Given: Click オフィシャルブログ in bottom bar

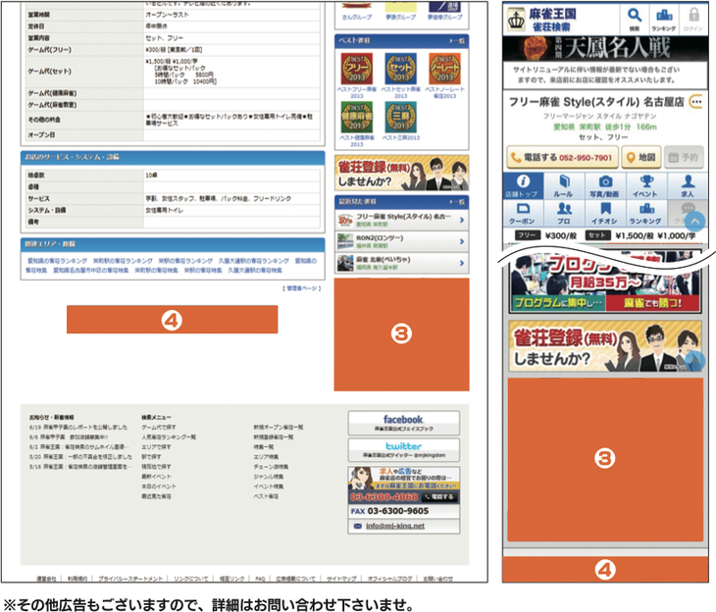Looking at the screenshot, I should [389, 579].
